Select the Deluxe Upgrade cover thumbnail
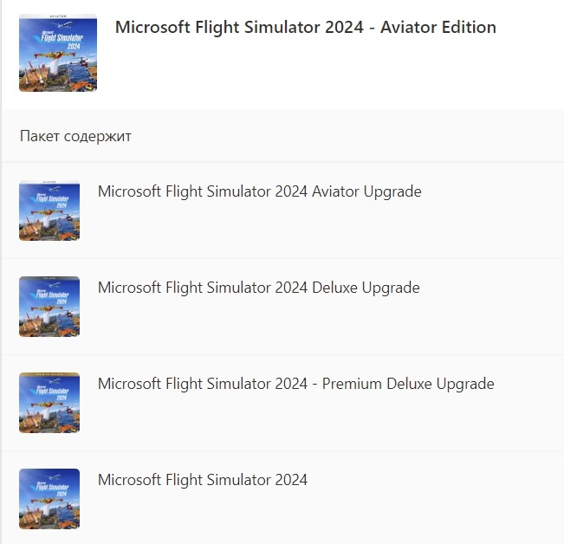The width and height of the screenshot is (564, 544). pyautogui.click(x=49, y=307)
